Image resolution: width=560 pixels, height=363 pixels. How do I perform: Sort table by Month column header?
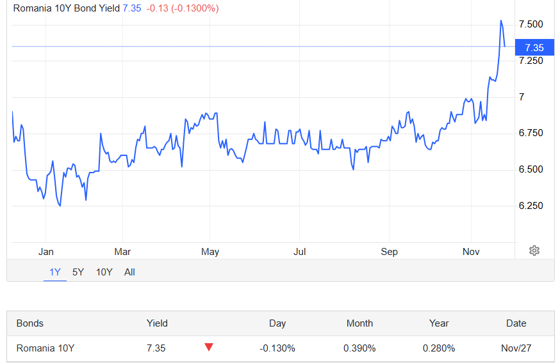[359, 323]
